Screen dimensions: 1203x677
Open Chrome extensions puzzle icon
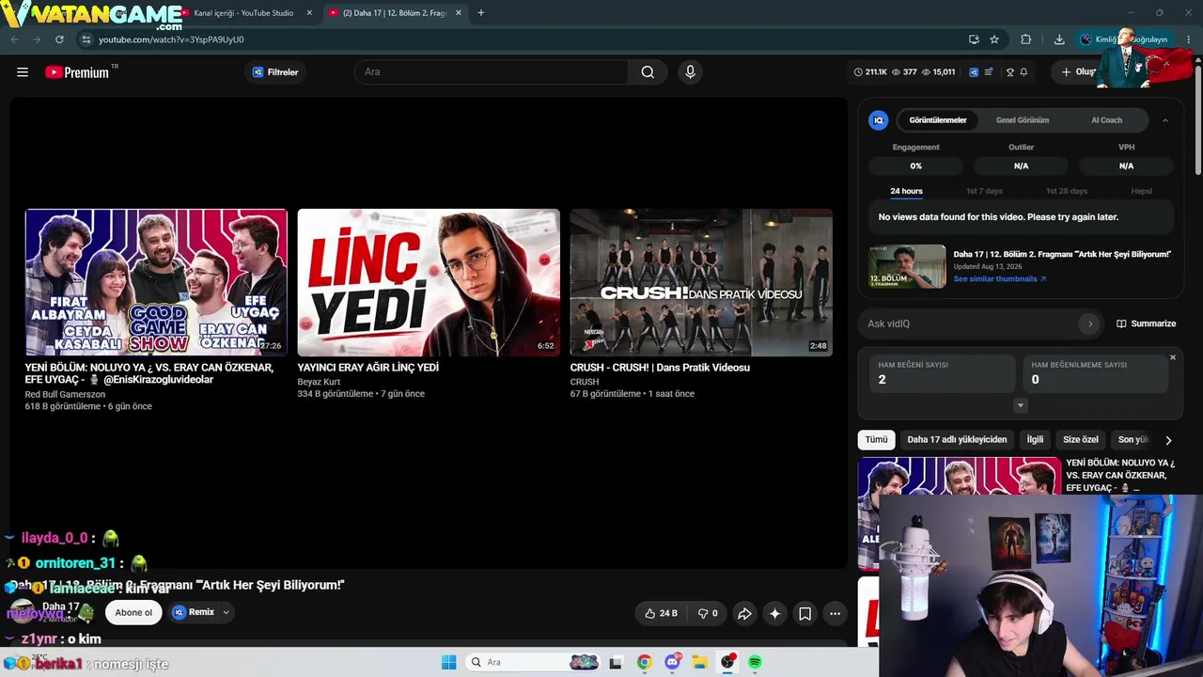(x=1025, y=39)
